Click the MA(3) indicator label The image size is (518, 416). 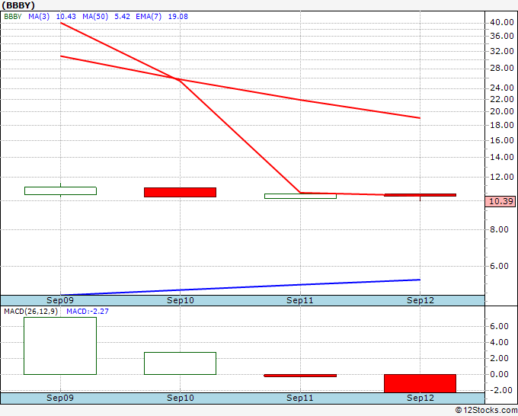point(39,17)
